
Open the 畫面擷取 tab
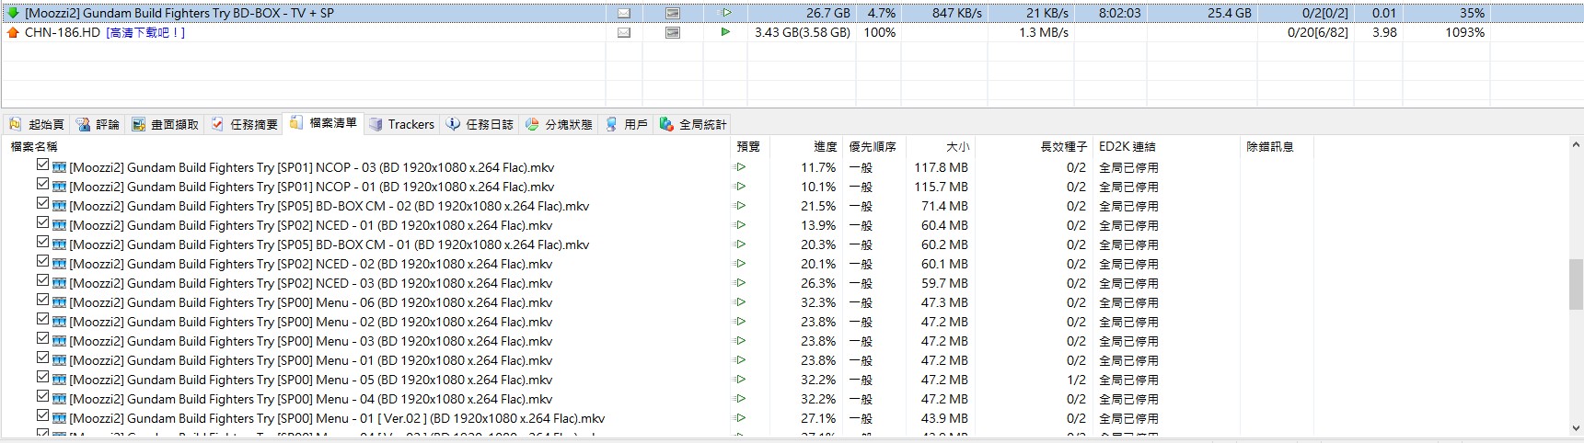click(x=165, y=124)
